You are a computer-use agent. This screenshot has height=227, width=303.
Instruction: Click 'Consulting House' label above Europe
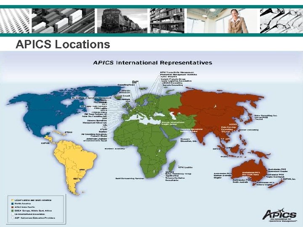[x=126, y=85]
